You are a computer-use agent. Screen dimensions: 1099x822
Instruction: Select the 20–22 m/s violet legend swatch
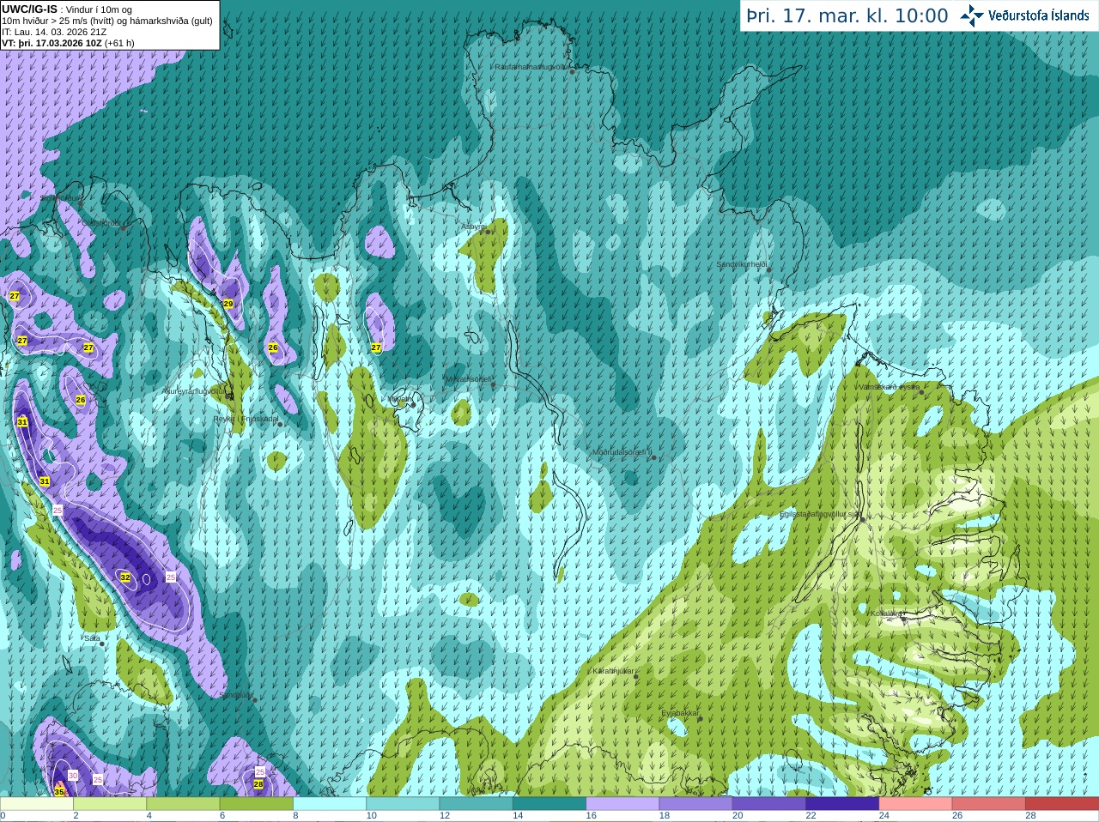[x=769, y=804]
